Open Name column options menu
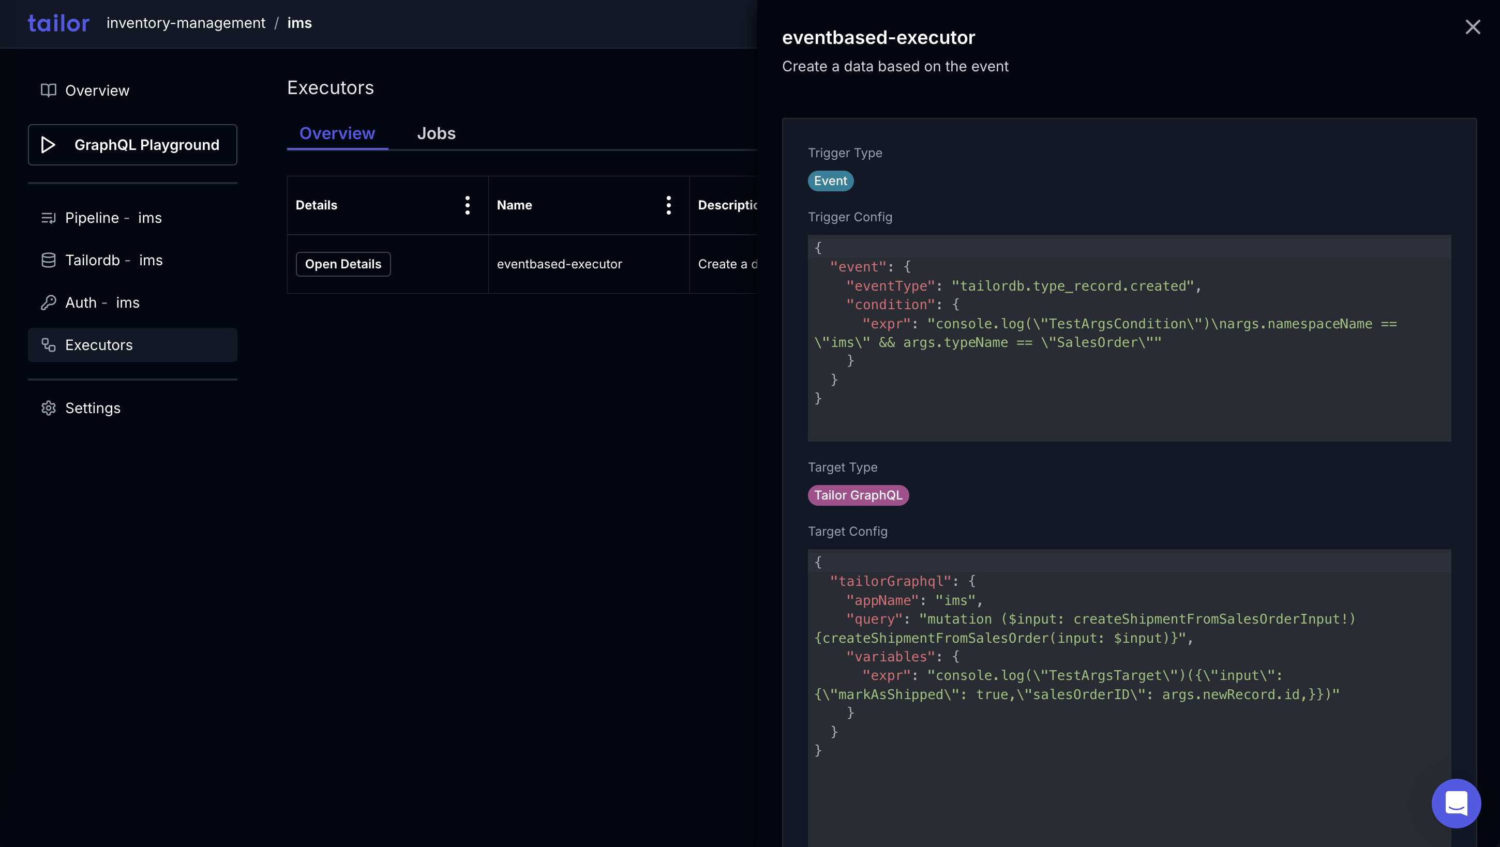 pyautogui.click(x=668, y=205)
